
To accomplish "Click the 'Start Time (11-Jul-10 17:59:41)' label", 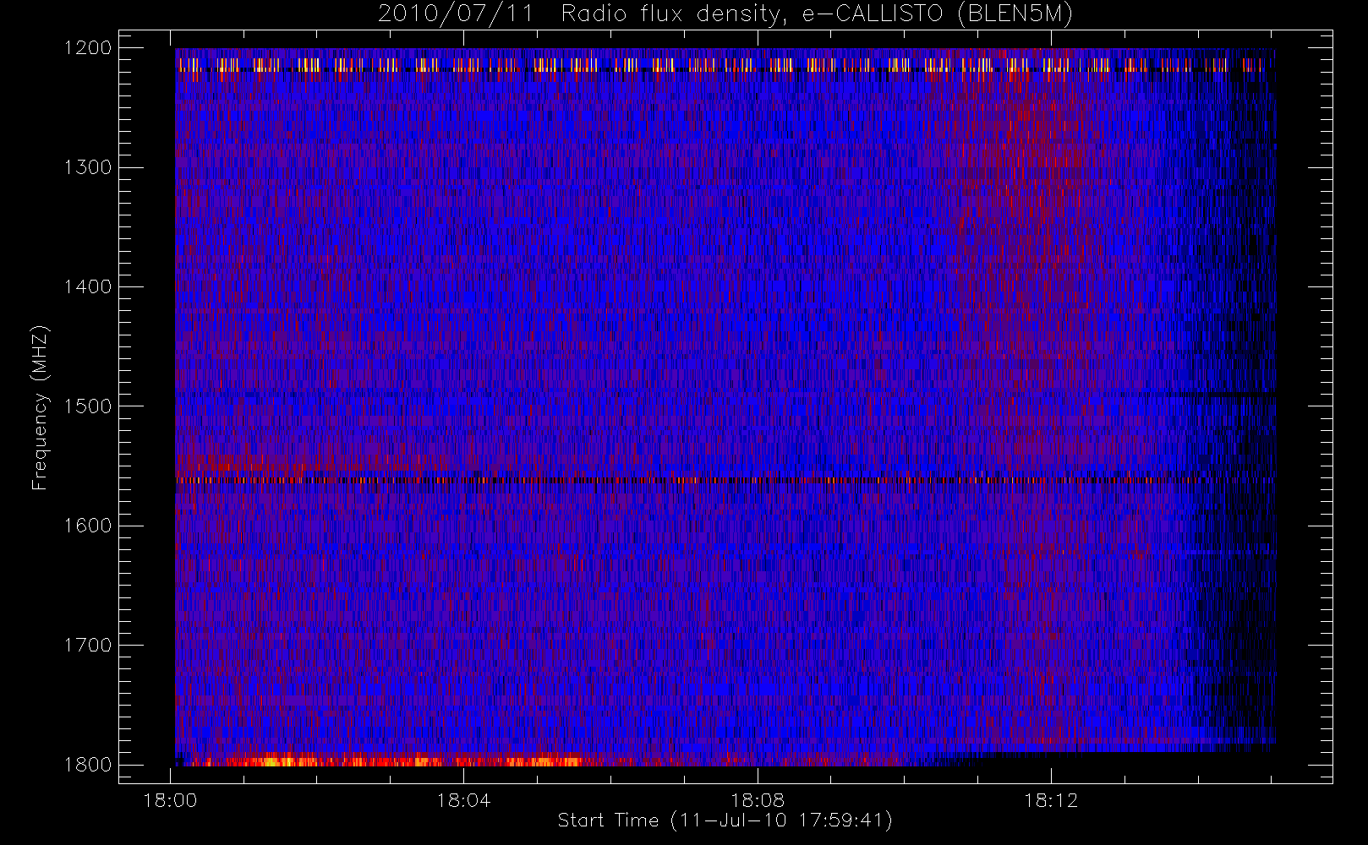I will click(x=725, y=820).
